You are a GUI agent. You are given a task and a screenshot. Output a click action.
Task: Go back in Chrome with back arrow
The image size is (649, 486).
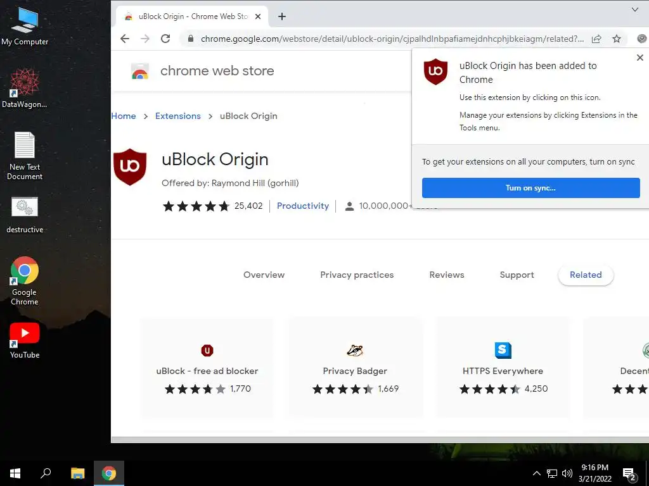pos(125,39)
